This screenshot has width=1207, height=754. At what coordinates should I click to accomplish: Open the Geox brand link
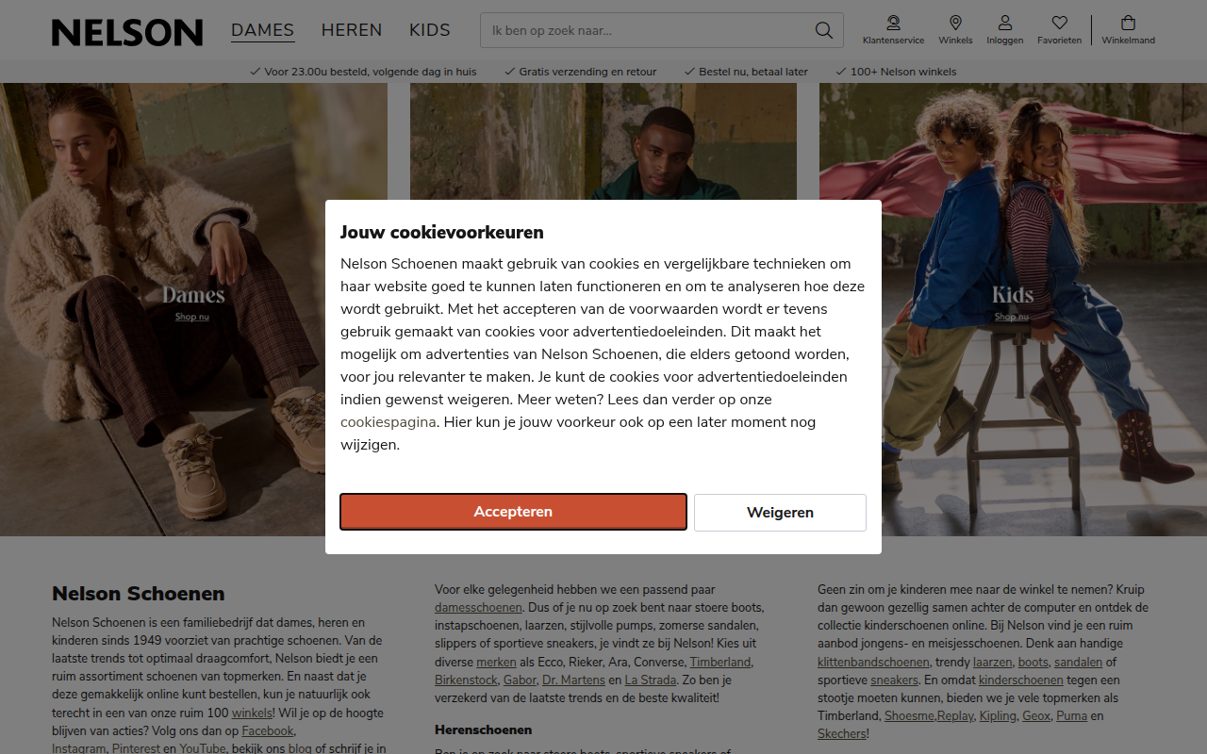(x=1036, y=716)
